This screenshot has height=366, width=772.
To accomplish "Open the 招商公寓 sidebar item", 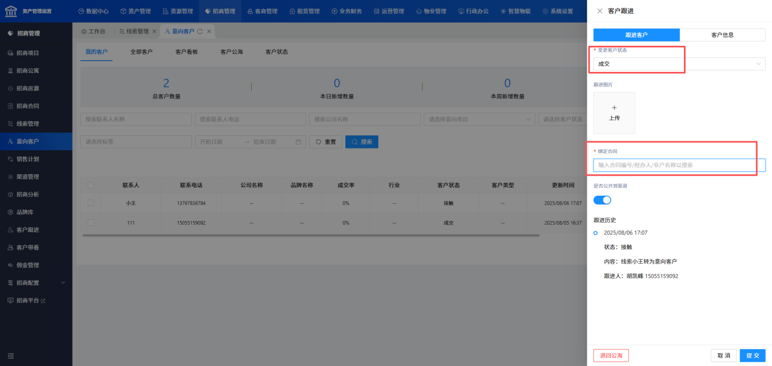I will [36, 70].
